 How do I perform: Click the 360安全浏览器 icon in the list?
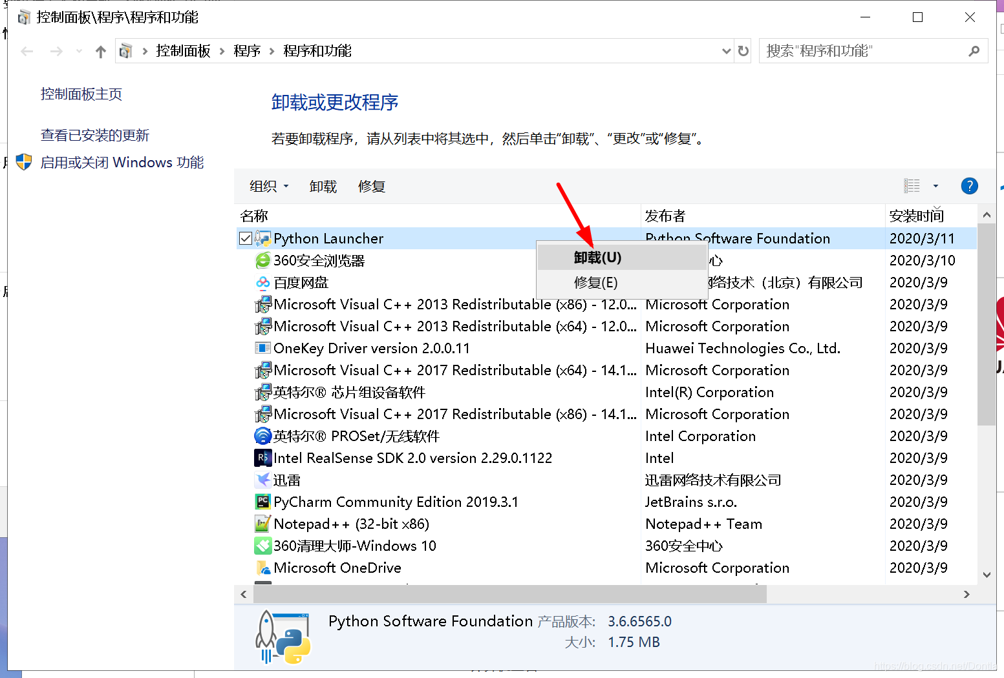pos(262,260)
